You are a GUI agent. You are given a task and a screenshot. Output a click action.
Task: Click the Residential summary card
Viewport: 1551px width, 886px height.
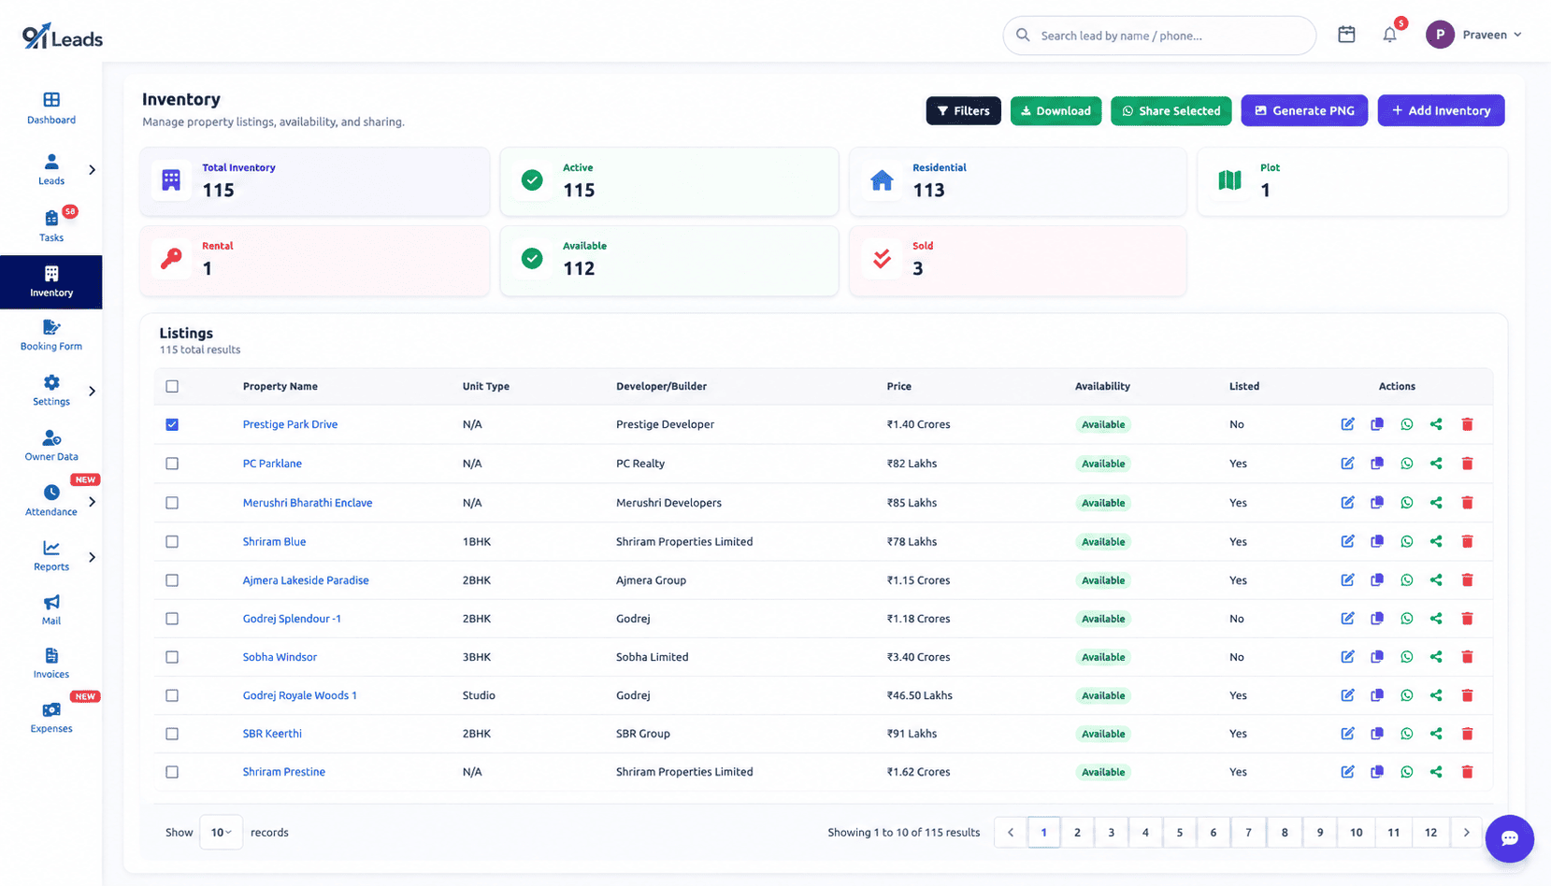[x=1017, y=181]
